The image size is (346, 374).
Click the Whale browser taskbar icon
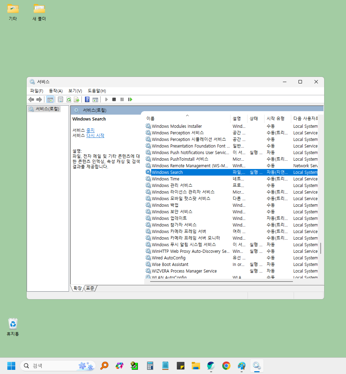(211, 366)
